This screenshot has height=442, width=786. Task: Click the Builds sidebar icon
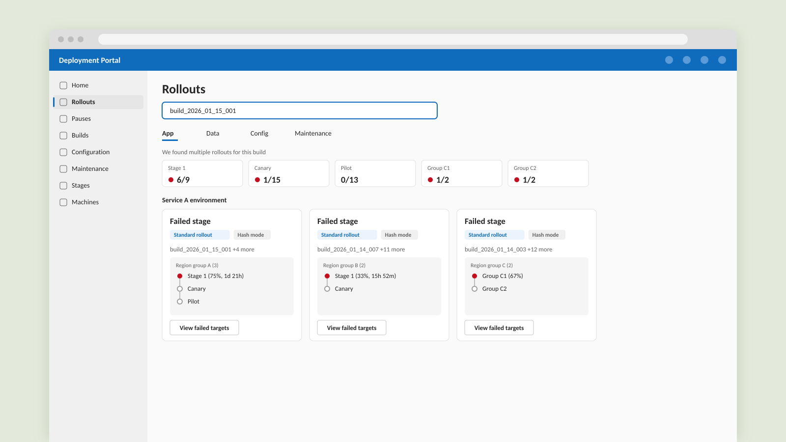63,136
